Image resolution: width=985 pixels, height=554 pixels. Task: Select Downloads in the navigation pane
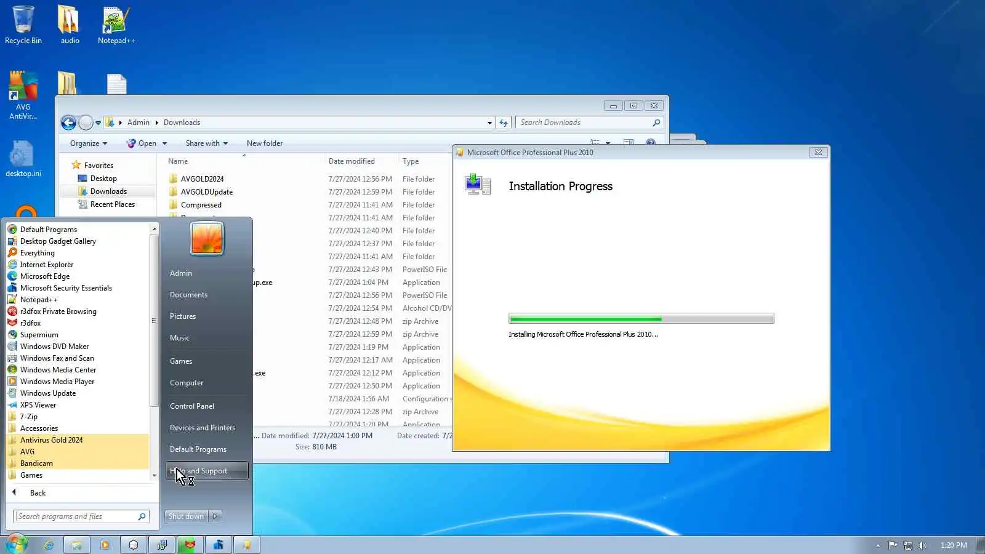pyautogui.click(x=108, y=191)
